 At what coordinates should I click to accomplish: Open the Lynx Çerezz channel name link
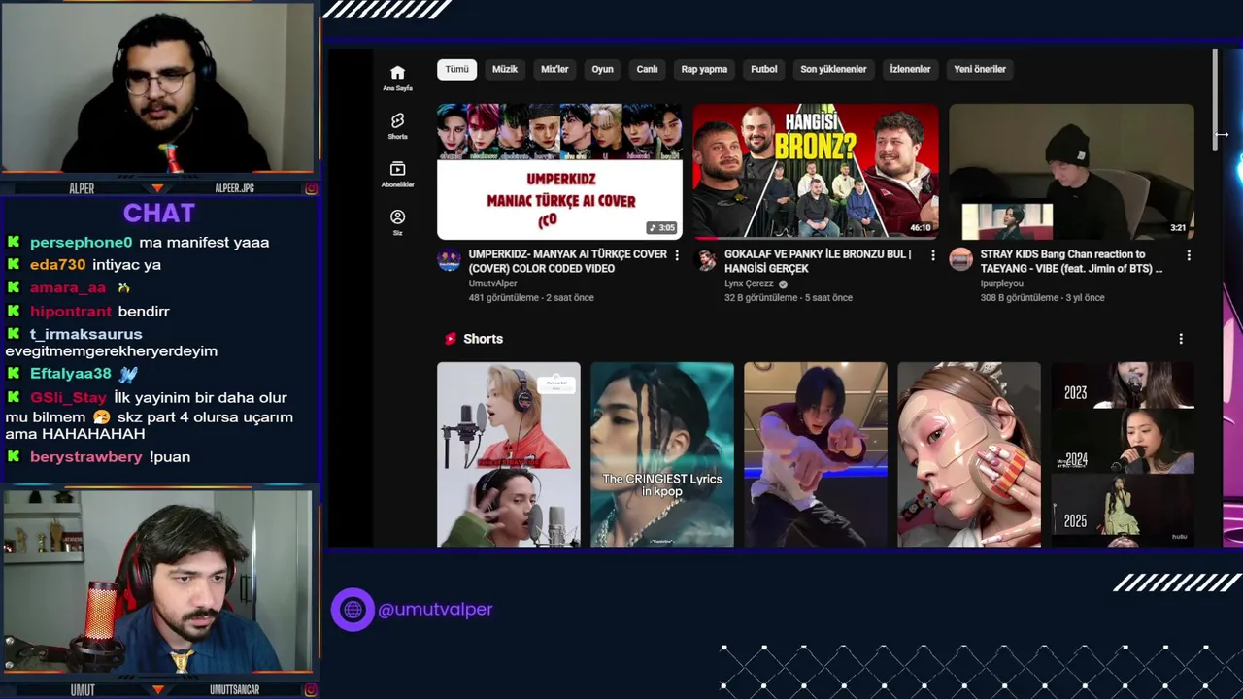749,283
